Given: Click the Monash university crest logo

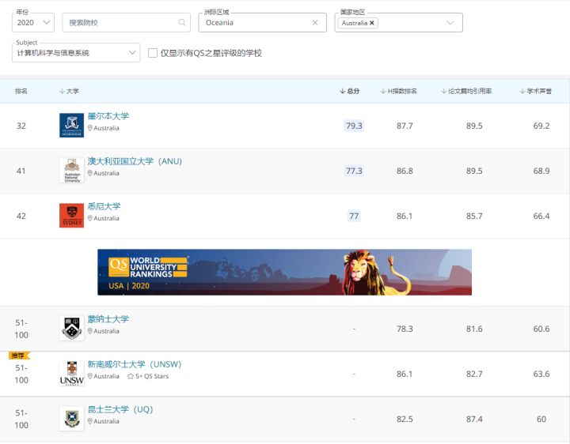Looking at the screenshot, I should [71, 329].
